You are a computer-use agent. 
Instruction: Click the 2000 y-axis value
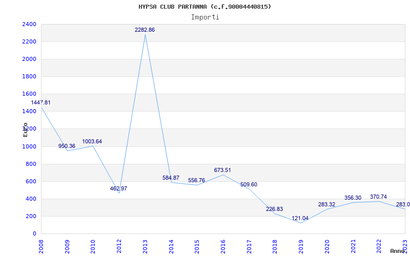pos(30,59)
